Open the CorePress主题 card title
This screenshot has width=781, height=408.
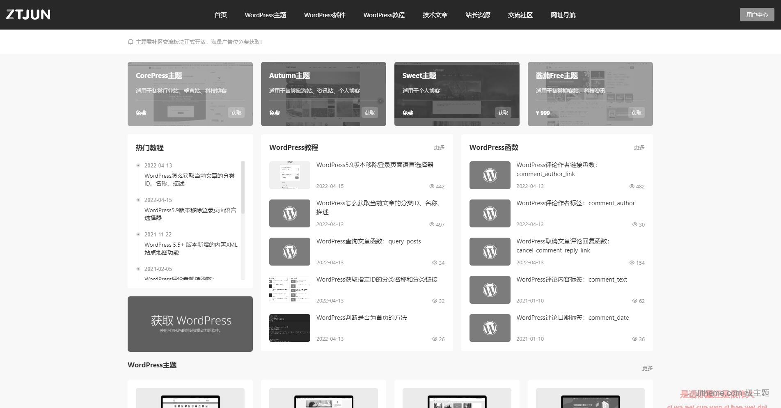(158, 76)
